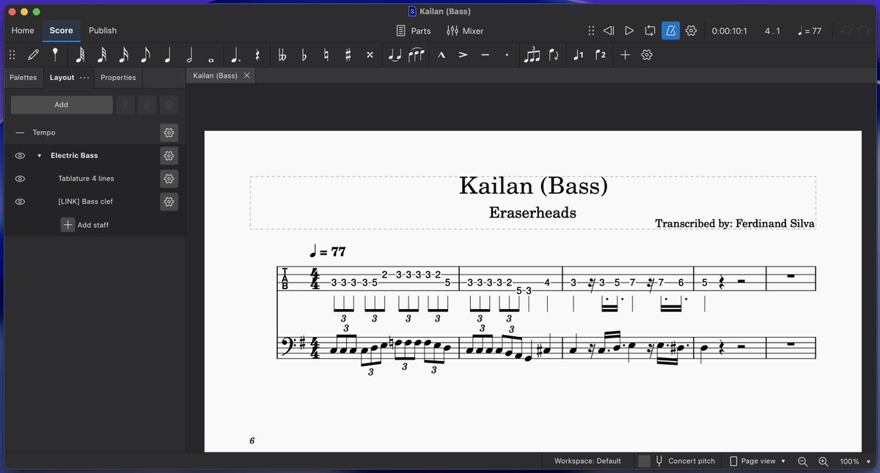Open Electric Bass settings gear
880x473 pixels.
(x=169, y=155)
